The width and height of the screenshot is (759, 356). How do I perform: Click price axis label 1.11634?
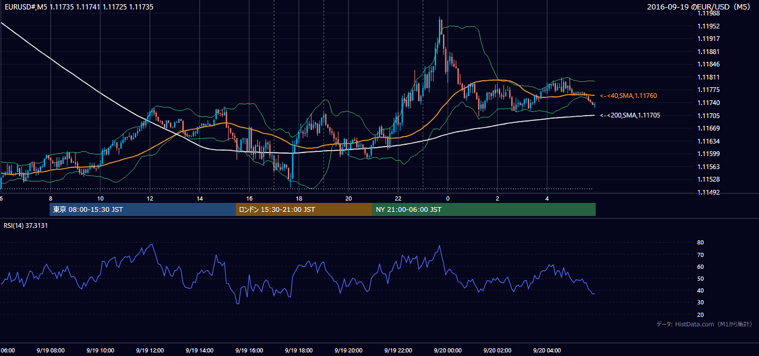(x=708, y=141)
